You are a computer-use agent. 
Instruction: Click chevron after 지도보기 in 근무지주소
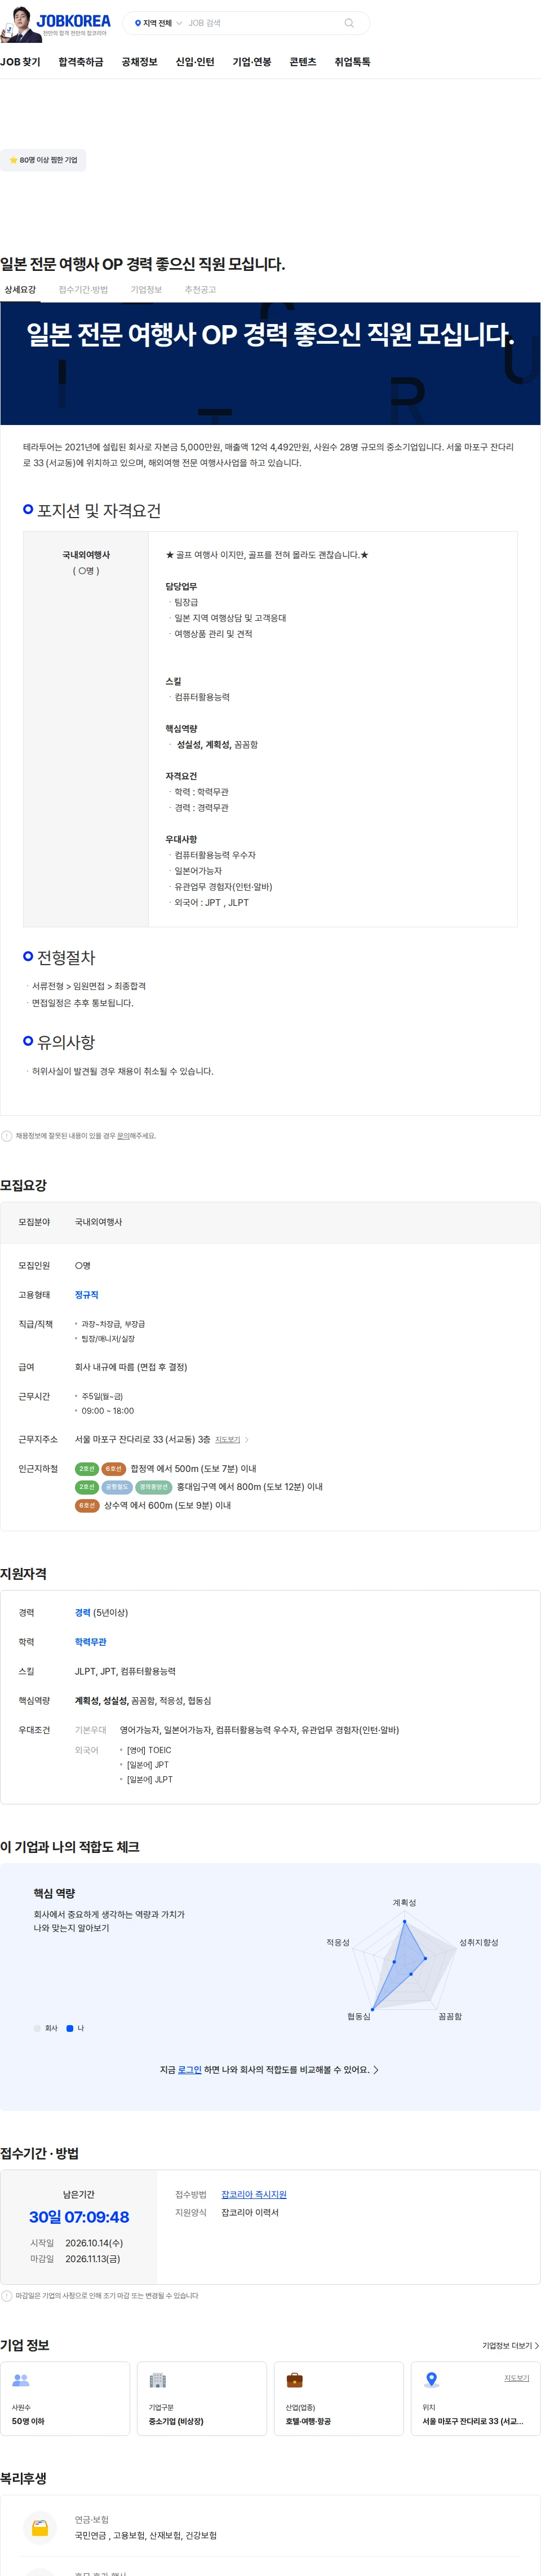point(246,1440)
